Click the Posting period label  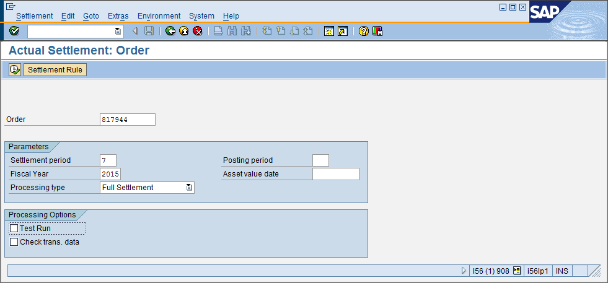click(x=248, y=160)
